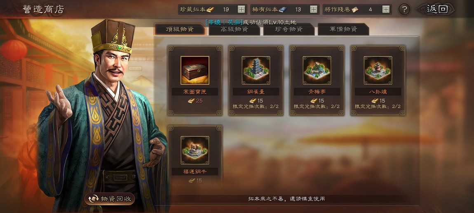Switch to the 高級物資 tab
Image resolution: width=474 pixels, height=213 pixels.
(235, 30)
